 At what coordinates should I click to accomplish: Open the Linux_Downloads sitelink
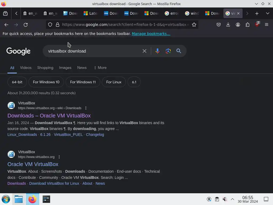22,135
